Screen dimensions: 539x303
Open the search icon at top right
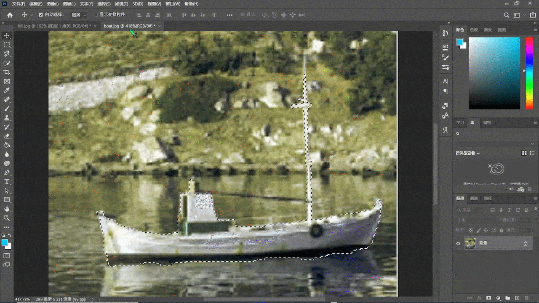click(x=507, y=15)
